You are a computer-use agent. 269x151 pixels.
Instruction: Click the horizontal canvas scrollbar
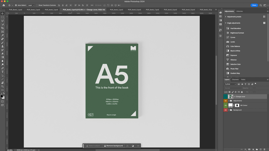[127, 150]
